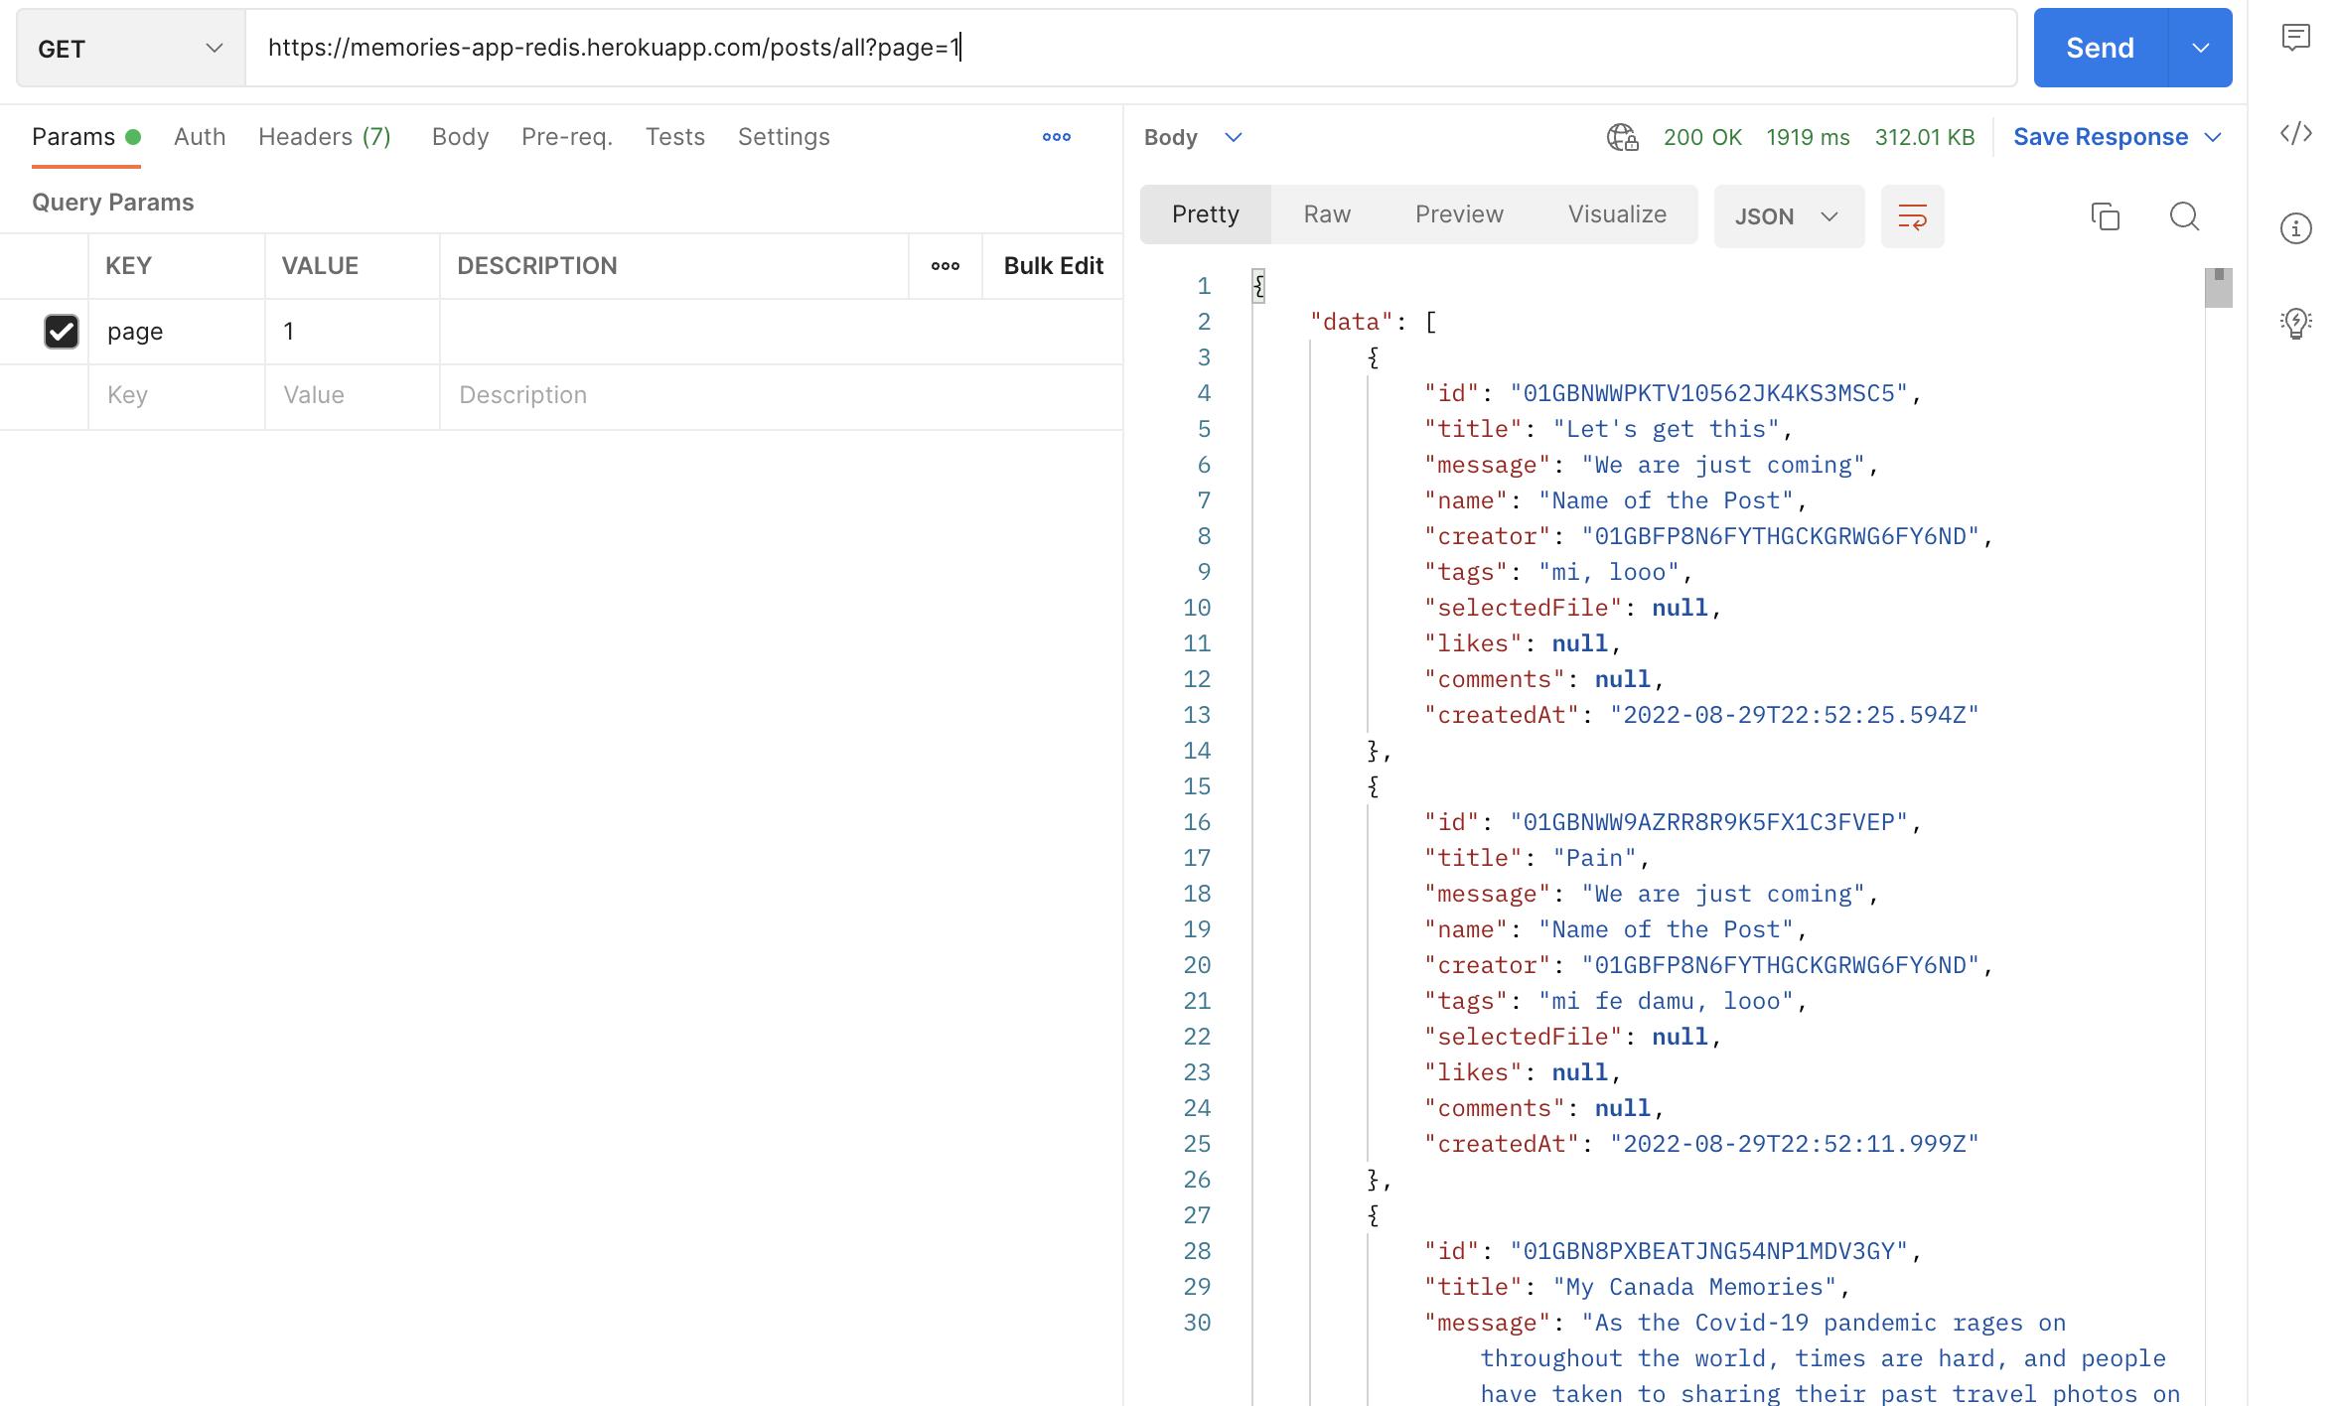
Task: Select the Pretty response view
Action: coord(1206,214)
